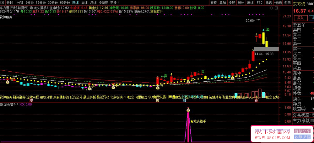The height and width of the screenshot is (143, 314).
Task: Click the 名师课程 link in banner
Action: (302, 137)
